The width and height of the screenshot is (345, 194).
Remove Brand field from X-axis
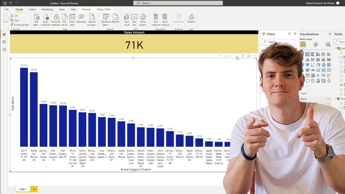point(329,99)
